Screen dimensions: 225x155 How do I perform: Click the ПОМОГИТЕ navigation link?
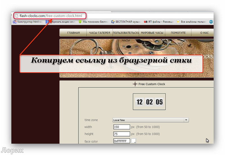tap(178, 33)
